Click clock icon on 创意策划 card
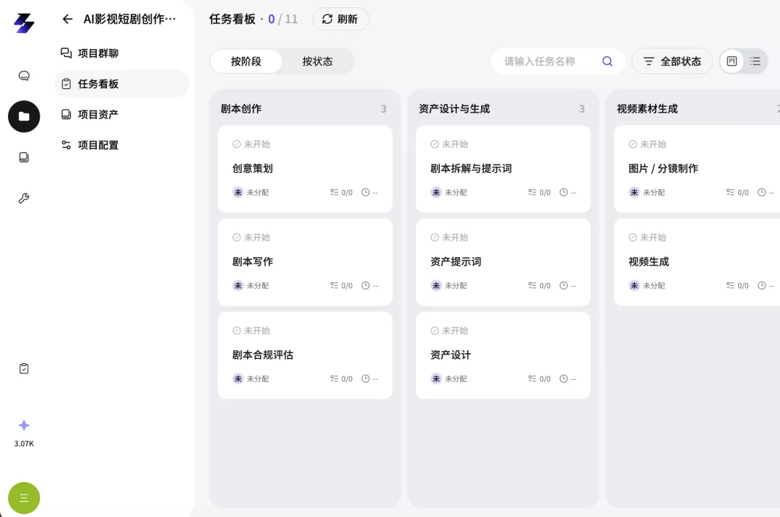This screenshot has width=780, height=517. pyautogui.click(x=365, y=192)
